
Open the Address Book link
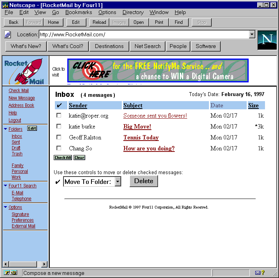pyautogui.click(x=21, y=105)
